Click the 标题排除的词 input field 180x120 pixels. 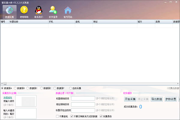point(83,98)
